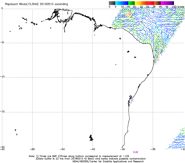185x163 pixels.
Task: Click the '45' label under the color legend
Action: tap(167, 7)
